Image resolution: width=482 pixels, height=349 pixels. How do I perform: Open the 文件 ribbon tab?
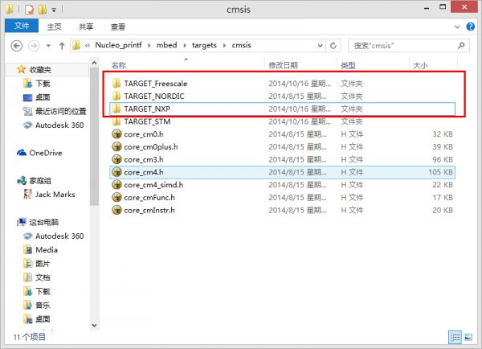coord(22,26)
